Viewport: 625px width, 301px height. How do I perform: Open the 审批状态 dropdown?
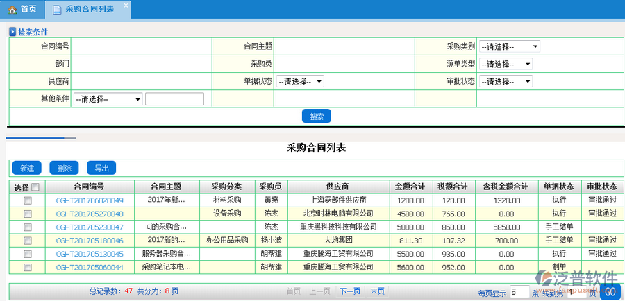pyautogui.click(x=506, y=81)
